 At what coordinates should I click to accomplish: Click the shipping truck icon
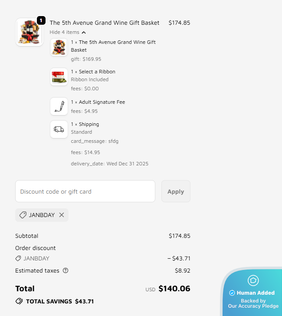point(59,129)
